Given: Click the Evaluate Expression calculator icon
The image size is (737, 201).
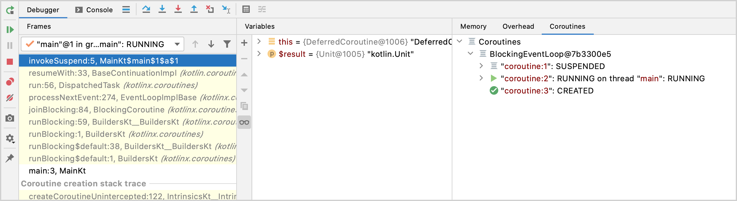Looking at the screenshot, I should point(246,9).
